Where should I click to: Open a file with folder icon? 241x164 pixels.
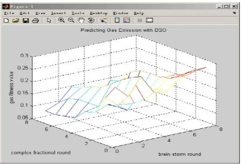[16, 20]
